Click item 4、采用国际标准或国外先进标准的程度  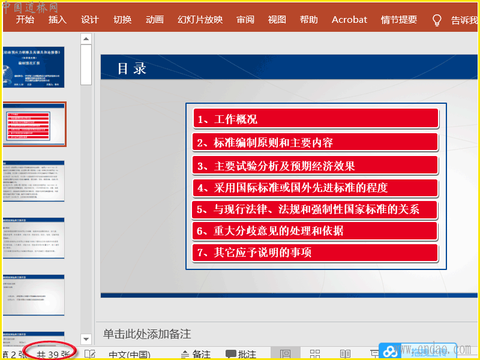pyautogui.click(x=315, y=188)
